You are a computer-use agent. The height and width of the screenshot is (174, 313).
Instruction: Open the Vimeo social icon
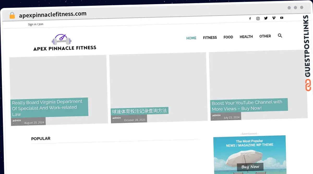[x=274, y=18]
